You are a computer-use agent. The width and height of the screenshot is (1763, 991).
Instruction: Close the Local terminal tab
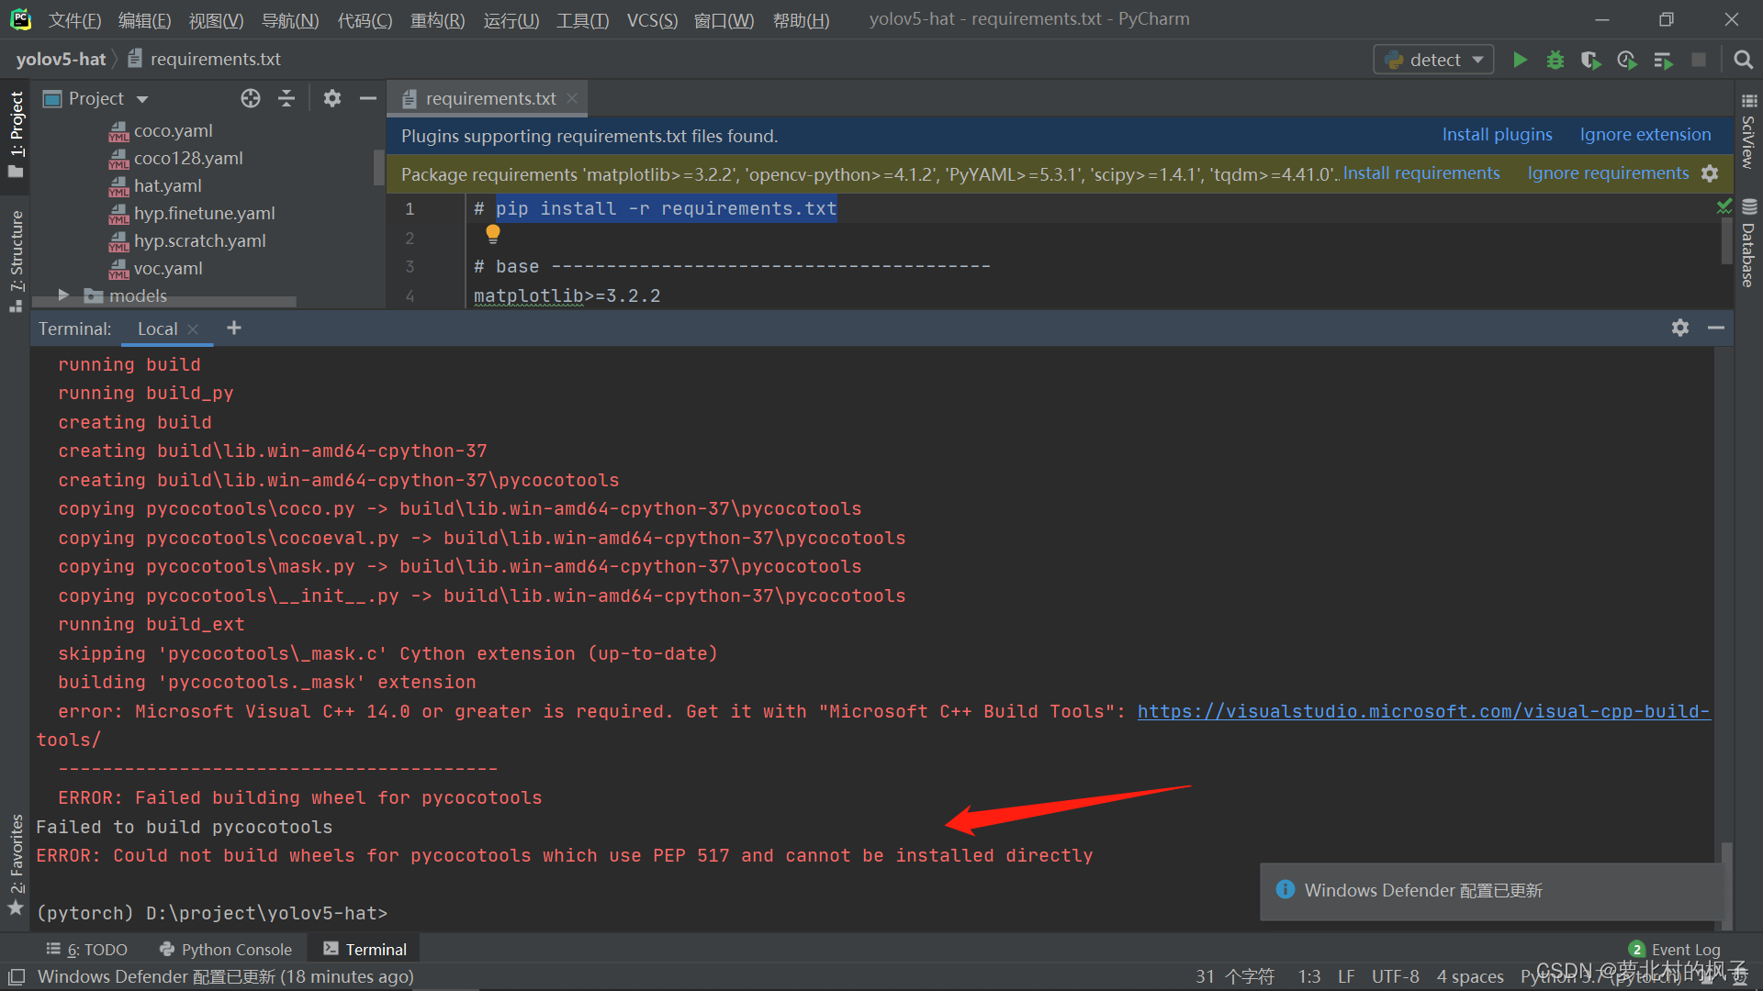[x=193, y=329]
